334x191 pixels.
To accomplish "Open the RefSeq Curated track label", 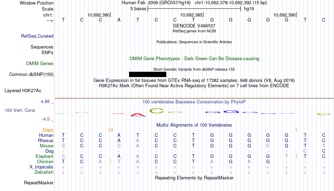I will (37, 36).
